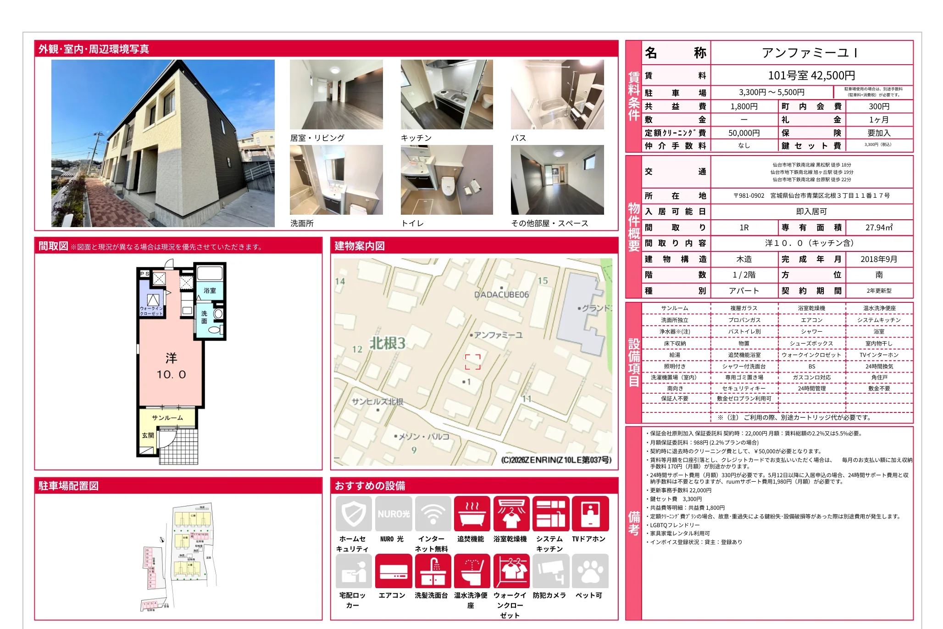Click the 宅配ロッカー delivery locker icon
943x629 pixels.
[x=353, y=571]
